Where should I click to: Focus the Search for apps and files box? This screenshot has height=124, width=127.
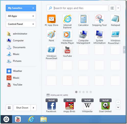(77, 8)
